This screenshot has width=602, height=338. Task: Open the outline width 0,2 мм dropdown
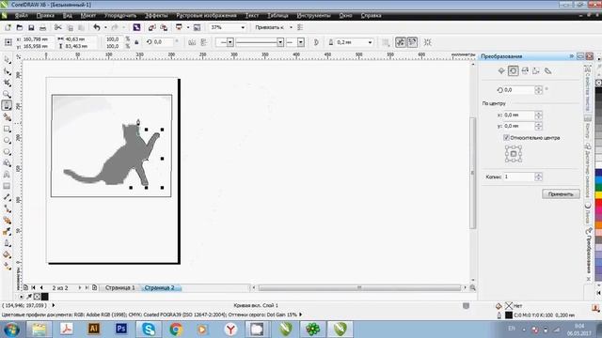[x=370, y=42]
